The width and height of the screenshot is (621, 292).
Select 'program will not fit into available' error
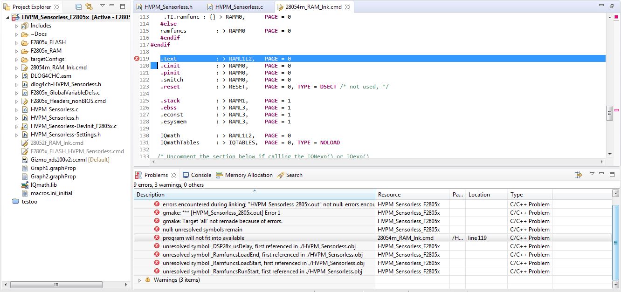point(203,238)
